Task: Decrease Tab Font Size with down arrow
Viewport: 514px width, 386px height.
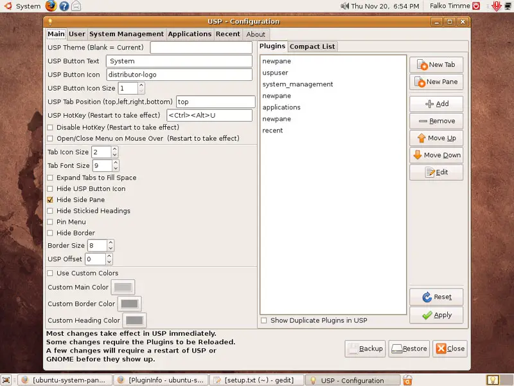Action: [116, 168]
